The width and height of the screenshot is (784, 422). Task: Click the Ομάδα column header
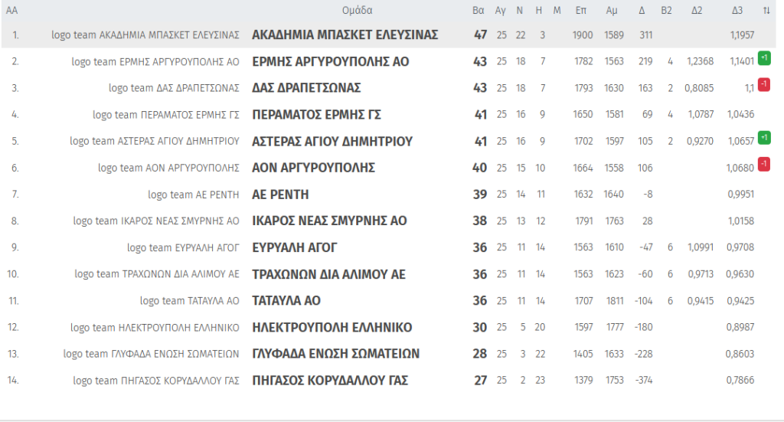click(x=358, y=11)
